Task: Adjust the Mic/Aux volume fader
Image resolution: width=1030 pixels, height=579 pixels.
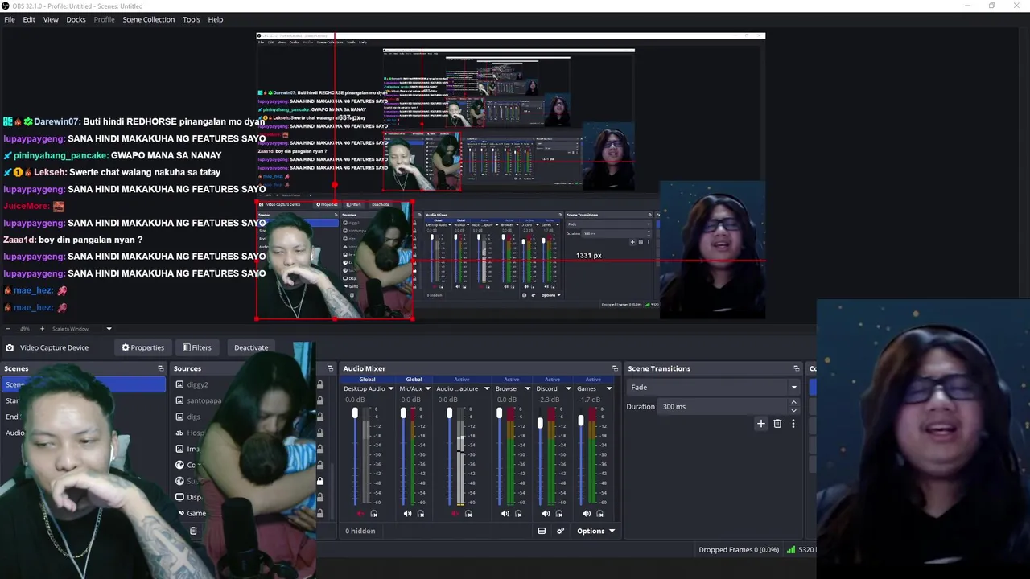Action: click(403, 413)
